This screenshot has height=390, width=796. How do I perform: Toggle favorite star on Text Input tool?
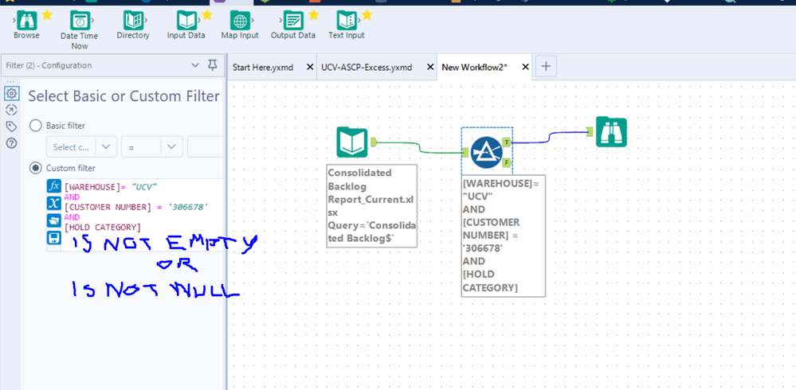click(367, 14)
